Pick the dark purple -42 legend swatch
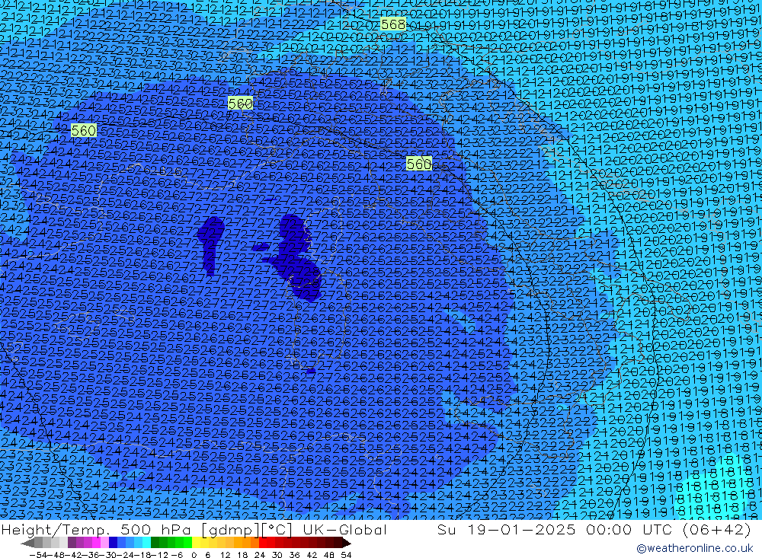This screenshot has width=762, height=558. pyautogui.click(x=72, y=543)
